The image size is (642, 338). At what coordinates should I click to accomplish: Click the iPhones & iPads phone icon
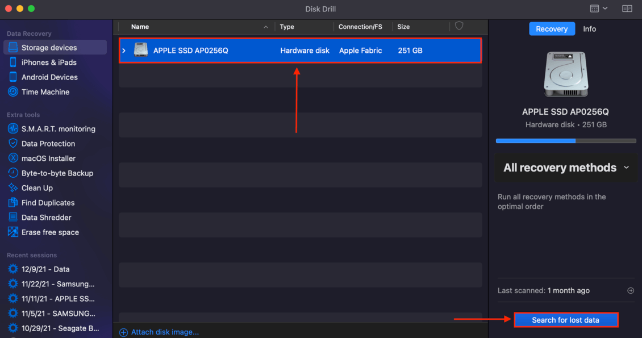(13, 62)
